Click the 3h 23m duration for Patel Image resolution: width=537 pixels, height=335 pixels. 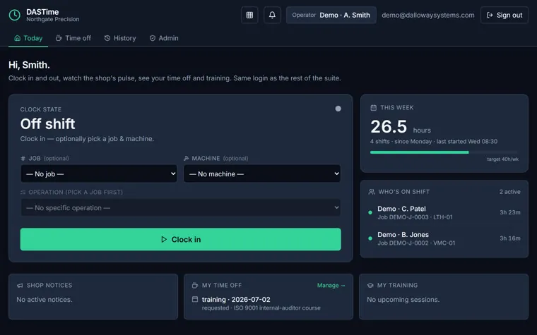510,212
